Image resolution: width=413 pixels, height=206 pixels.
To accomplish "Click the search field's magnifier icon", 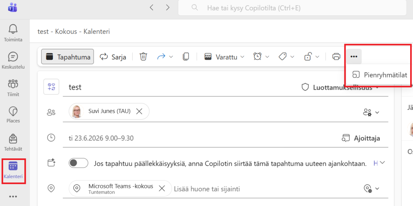I will [195, 8].
